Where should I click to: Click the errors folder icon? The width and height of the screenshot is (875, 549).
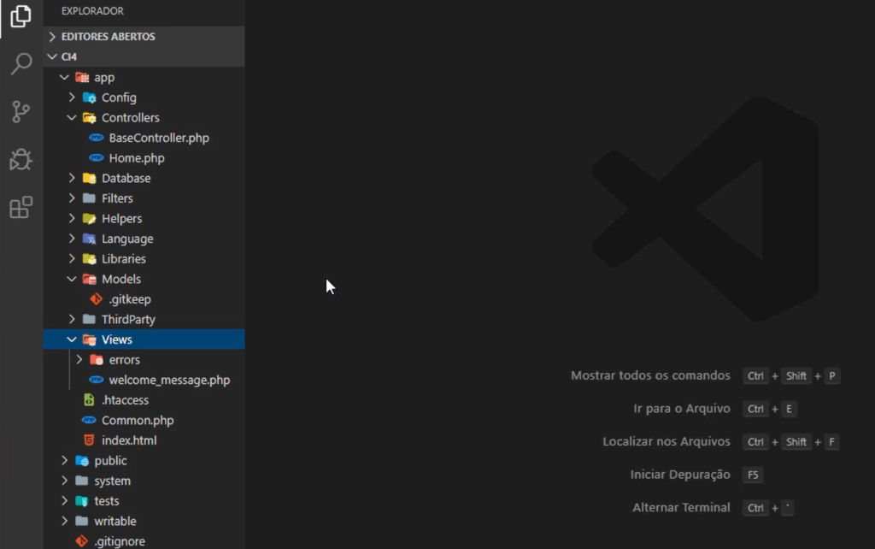pos(97,360)
